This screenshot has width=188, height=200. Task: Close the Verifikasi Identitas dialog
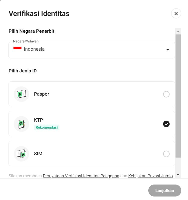click(176, 13)
